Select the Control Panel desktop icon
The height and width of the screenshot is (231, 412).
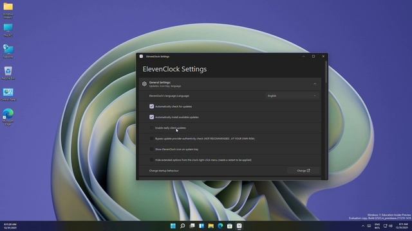(8, 94)
